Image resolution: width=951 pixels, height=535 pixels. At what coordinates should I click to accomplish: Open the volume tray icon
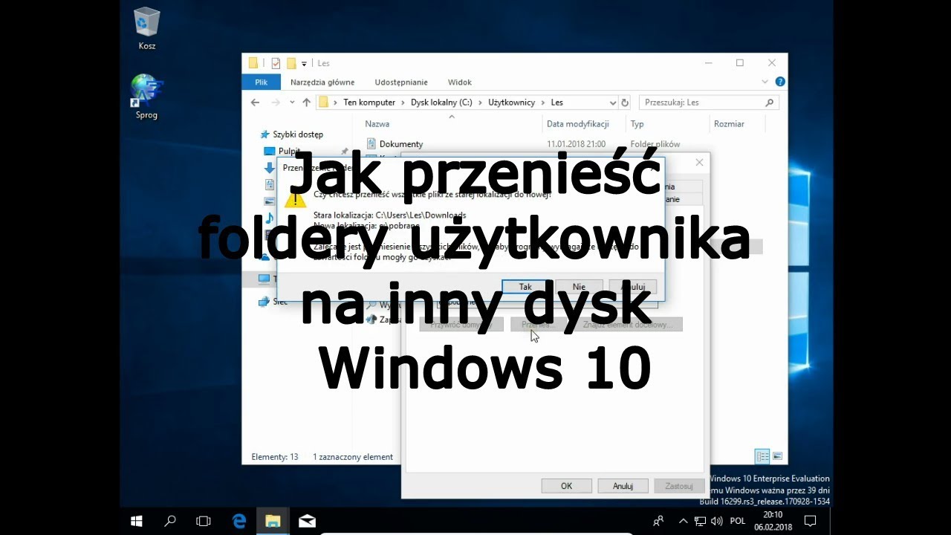click(x=718, y=522)
